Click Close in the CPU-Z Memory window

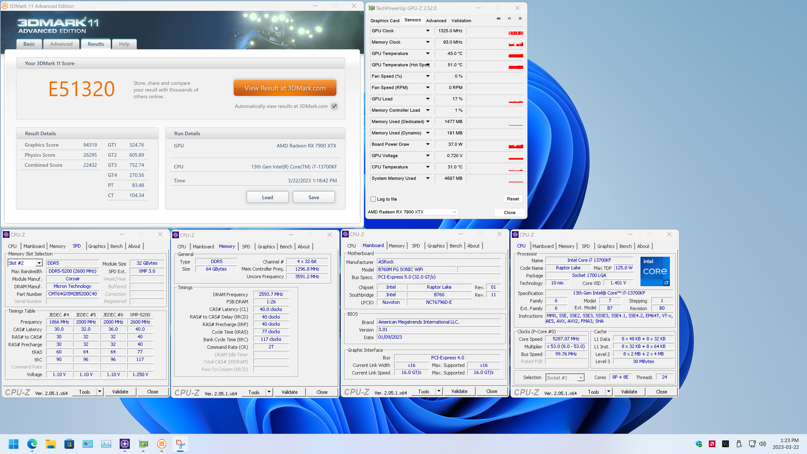[x=322, y=392]
